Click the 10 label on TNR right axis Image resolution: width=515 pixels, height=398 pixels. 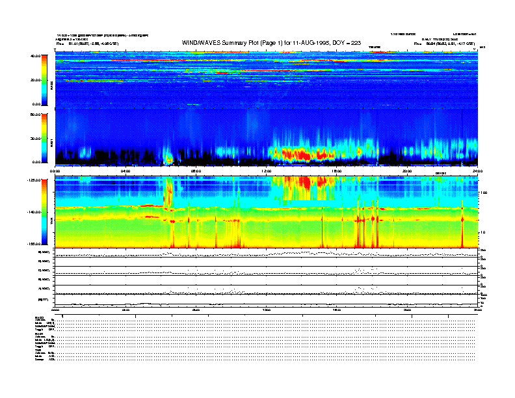pyautogui.click(x=482, y=233)
